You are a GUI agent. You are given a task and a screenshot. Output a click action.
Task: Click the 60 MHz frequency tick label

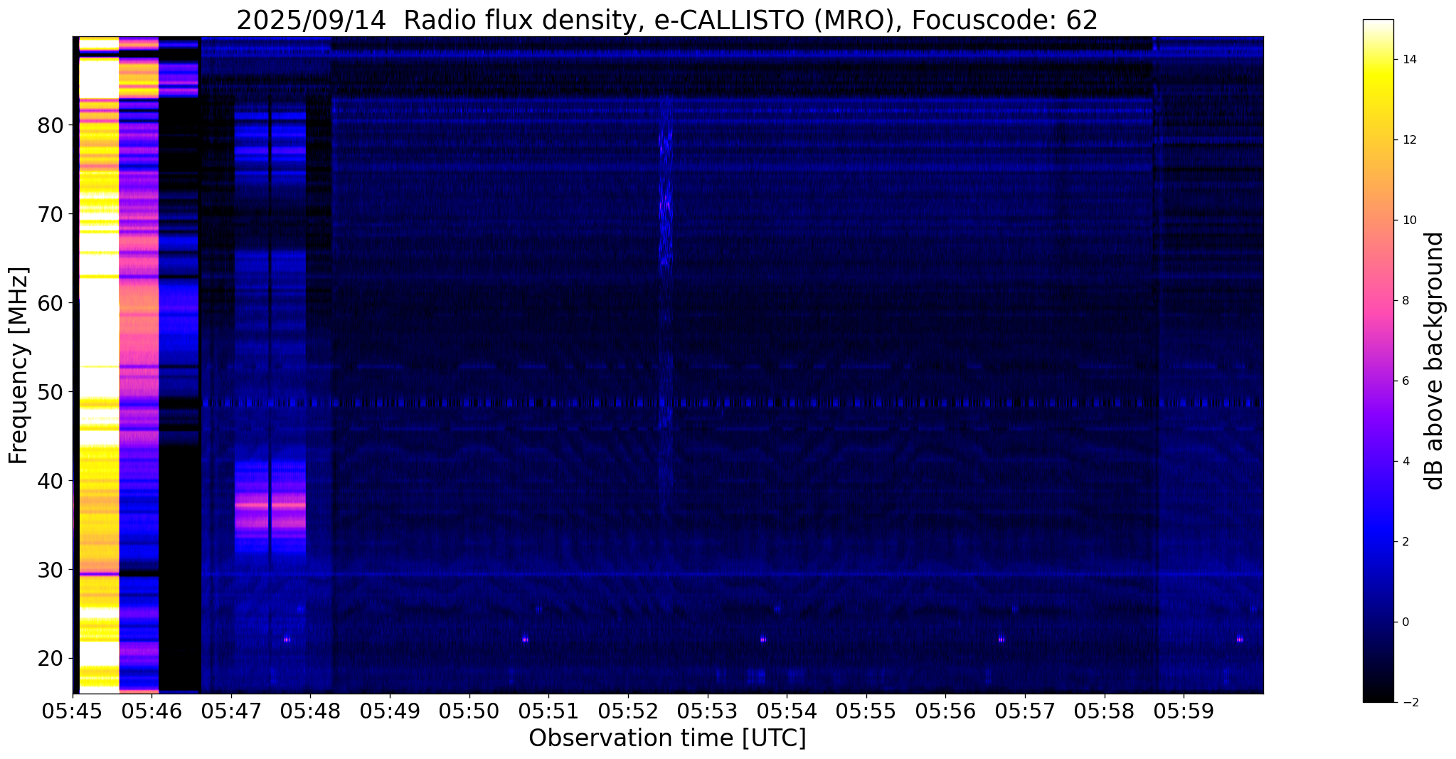(50, 303)
